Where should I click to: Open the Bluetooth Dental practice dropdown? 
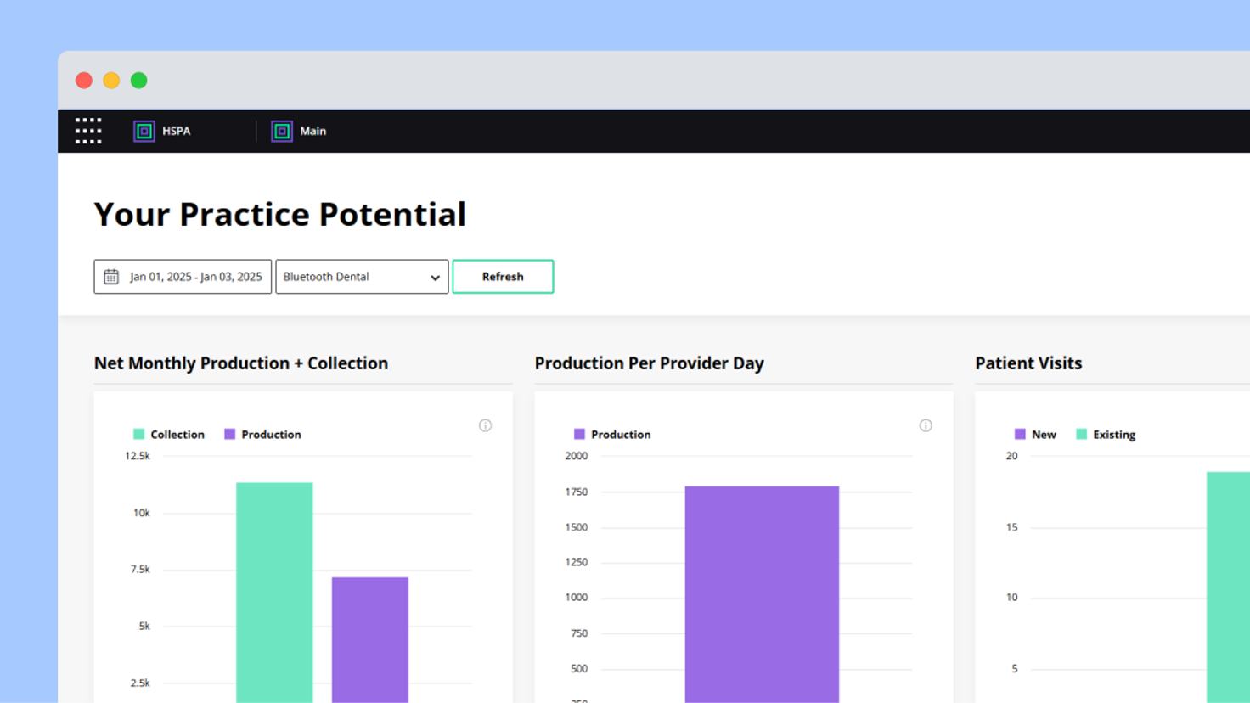[362, 276]
